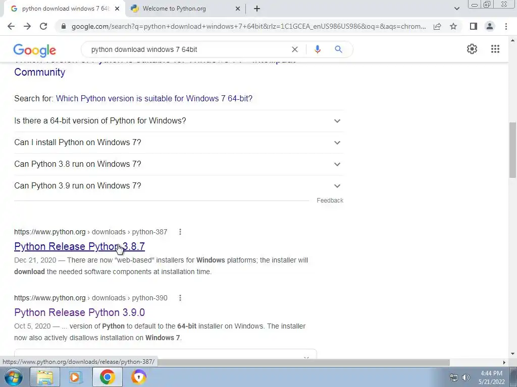Click the address bar URL

[248, 26]
